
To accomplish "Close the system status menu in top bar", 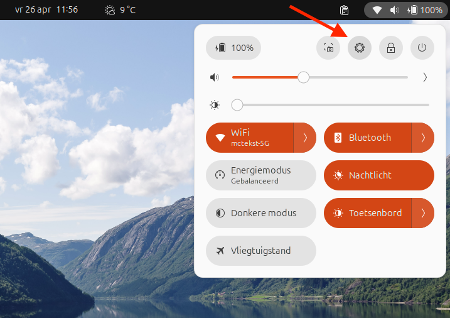I will (405, 10).
